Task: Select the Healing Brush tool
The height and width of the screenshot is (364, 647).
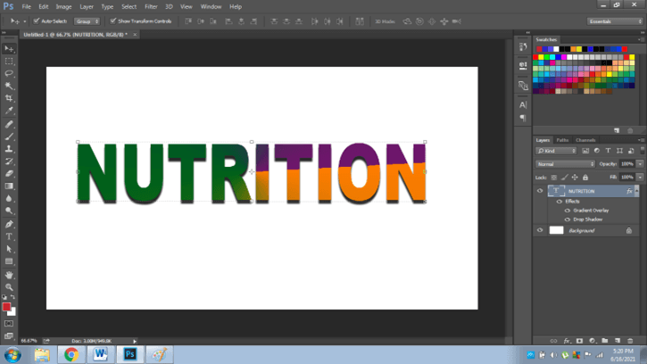Action: click(x=9, y=124)
